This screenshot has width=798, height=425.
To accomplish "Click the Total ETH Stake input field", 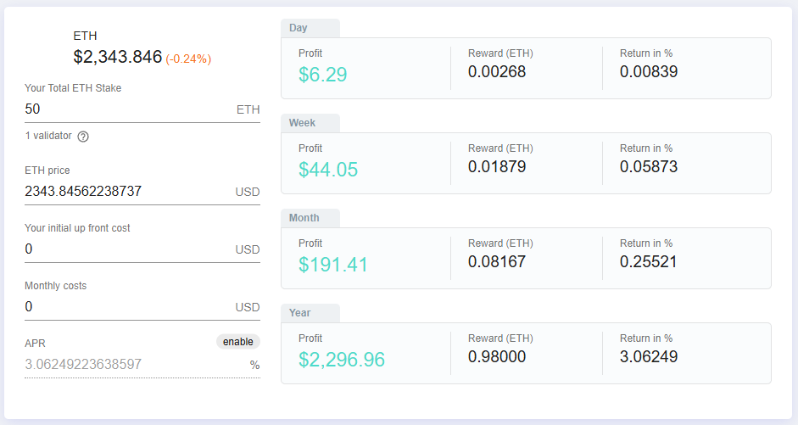I will pos(127,109).
